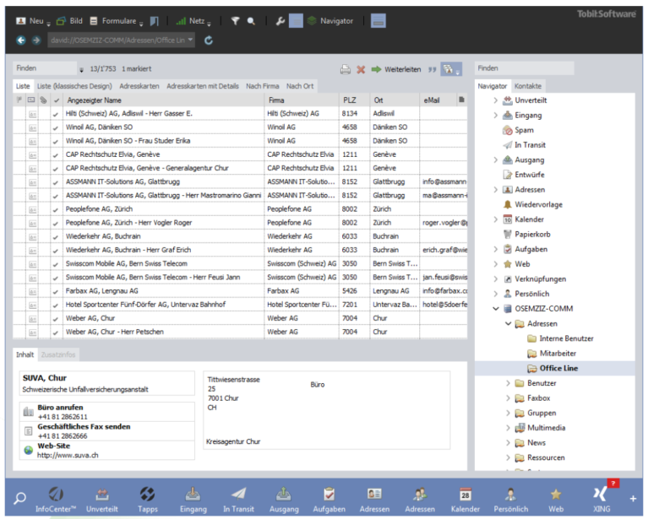This screenshot has height=519, width=648.
Task: Click the bottom bar search magnifier icon
Action: point(19,499)
